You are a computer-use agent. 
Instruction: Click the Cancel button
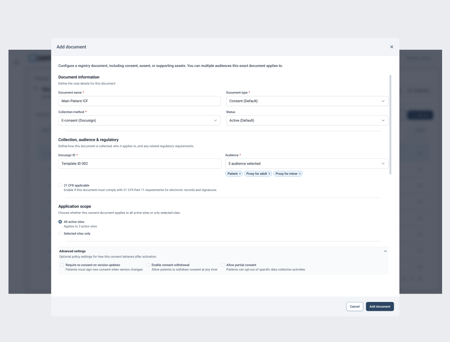pos(355,306)
